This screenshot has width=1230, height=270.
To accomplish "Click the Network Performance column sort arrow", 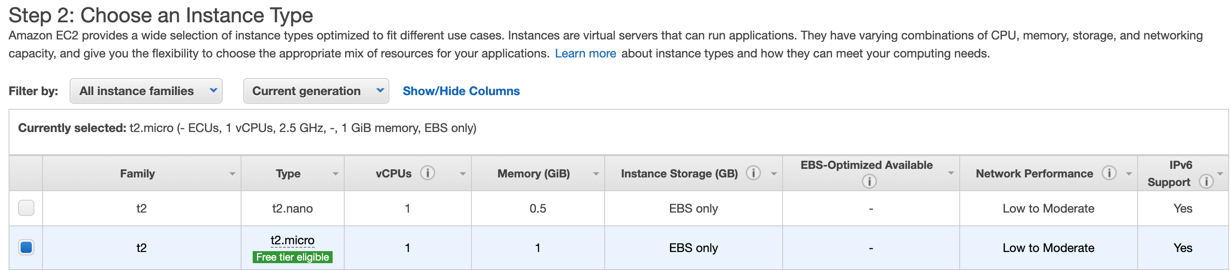I will point(1129,174).
